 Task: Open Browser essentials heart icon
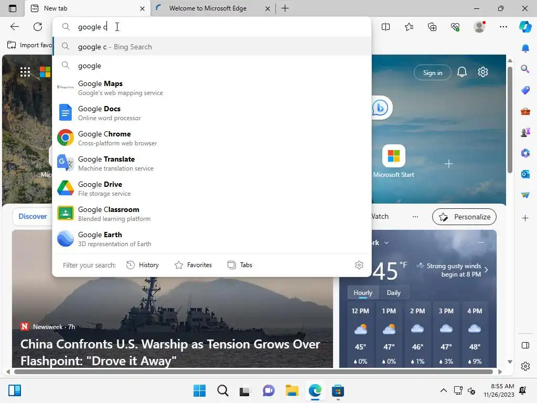[455, 27]
